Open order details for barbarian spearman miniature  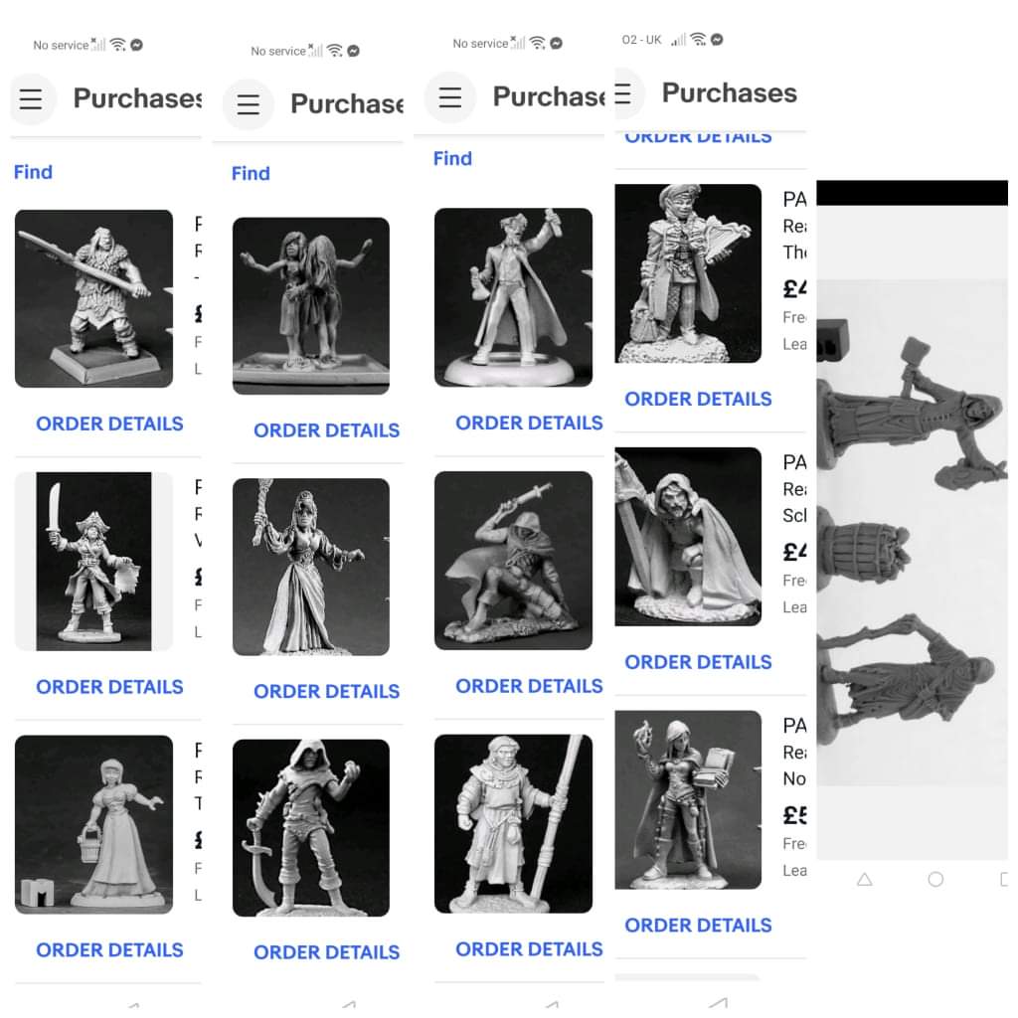pyautogui.click(x=109, y=424)
